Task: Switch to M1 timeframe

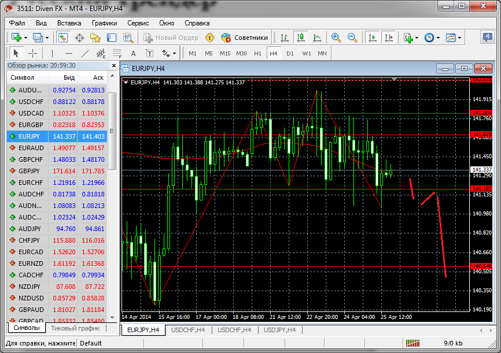Action: coord(192,53)
